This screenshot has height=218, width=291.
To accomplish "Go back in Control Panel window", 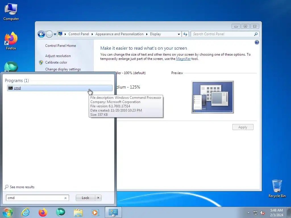I will click(41, 34).
